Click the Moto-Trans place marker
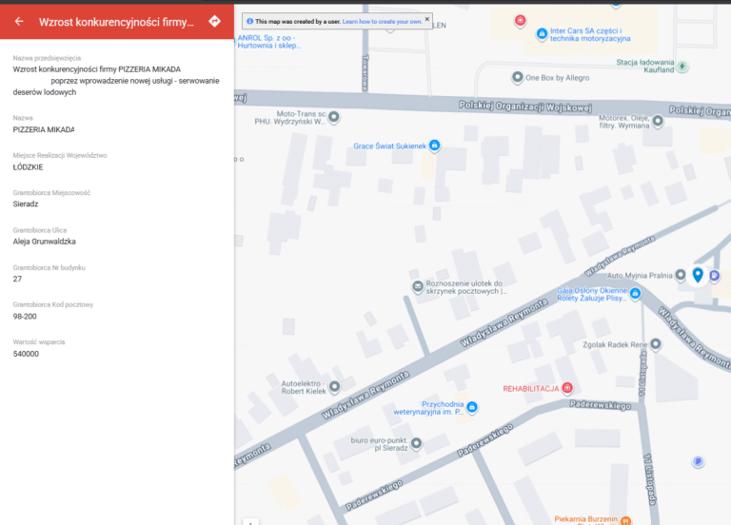 point(333,117)
